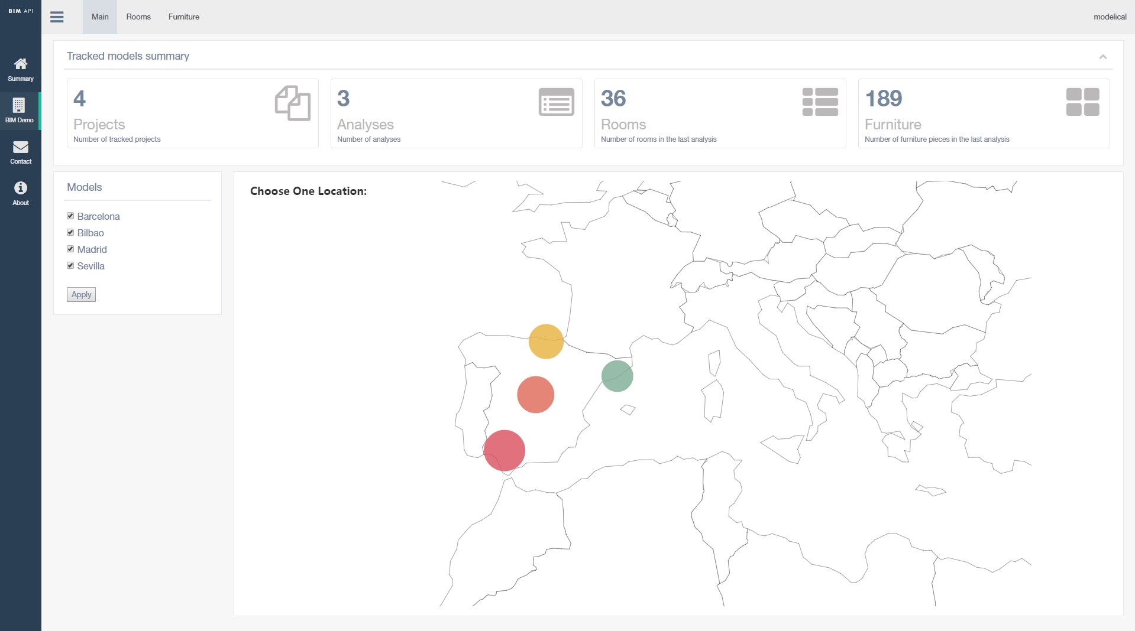This screenshot has height=631, width=1135.
Task: Click the Sevilla label text
Action: (x=91, y=266)
